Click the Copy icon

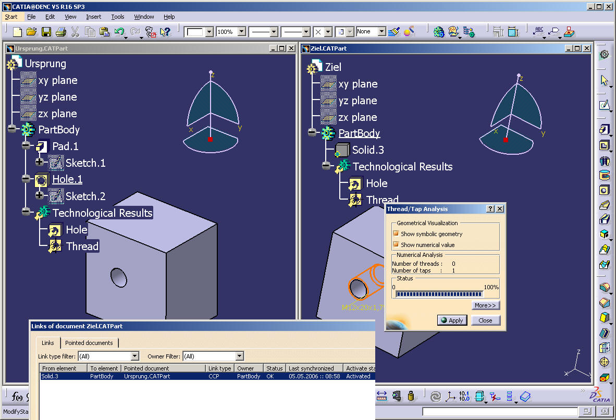[x=90, y=32]
